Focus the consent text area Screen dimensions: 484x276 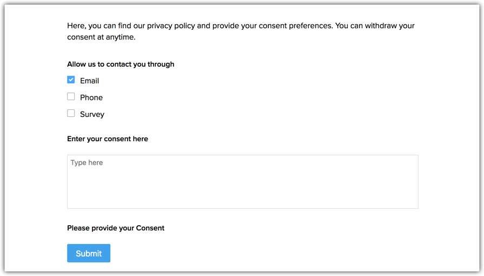(243, 182)
